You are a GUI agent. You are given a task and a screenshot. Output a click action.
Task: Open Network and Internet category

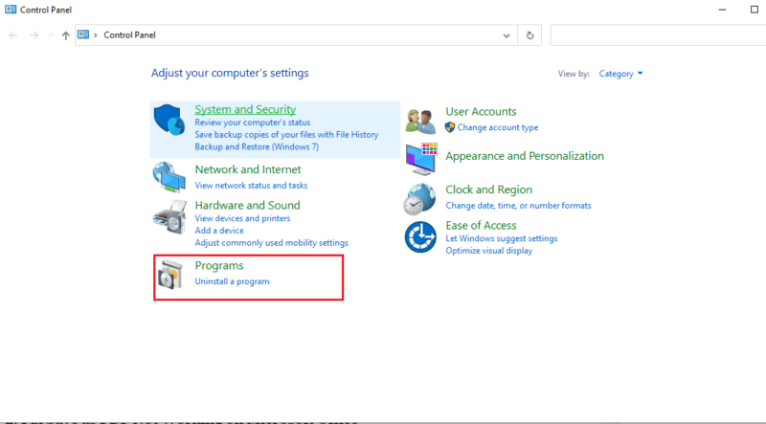point(248,169)
